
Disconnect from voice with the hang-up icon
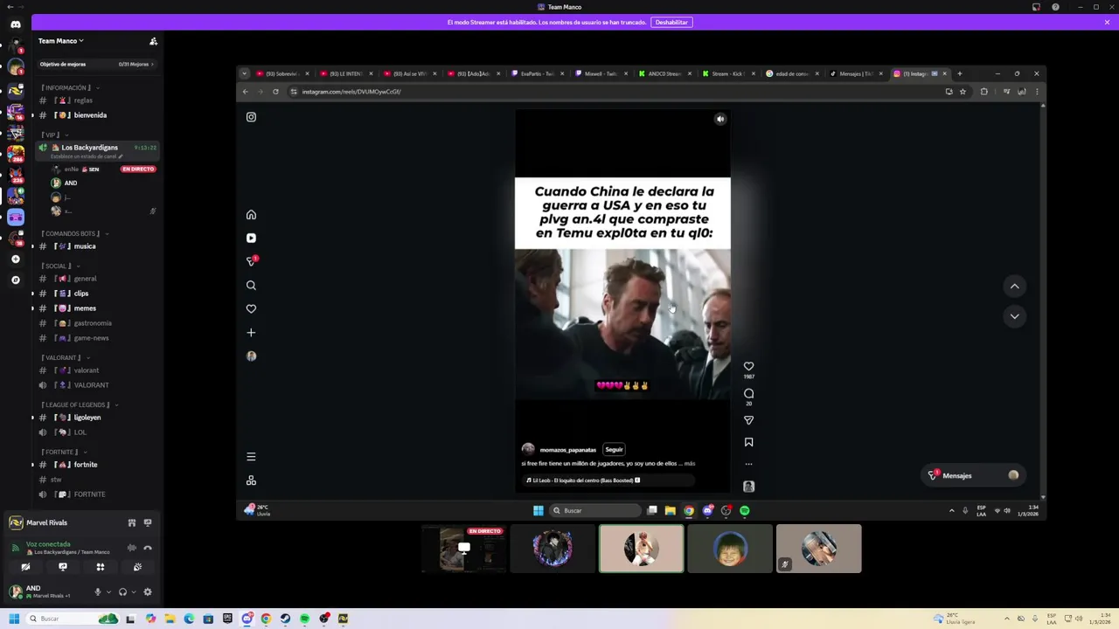coord(148,549)
